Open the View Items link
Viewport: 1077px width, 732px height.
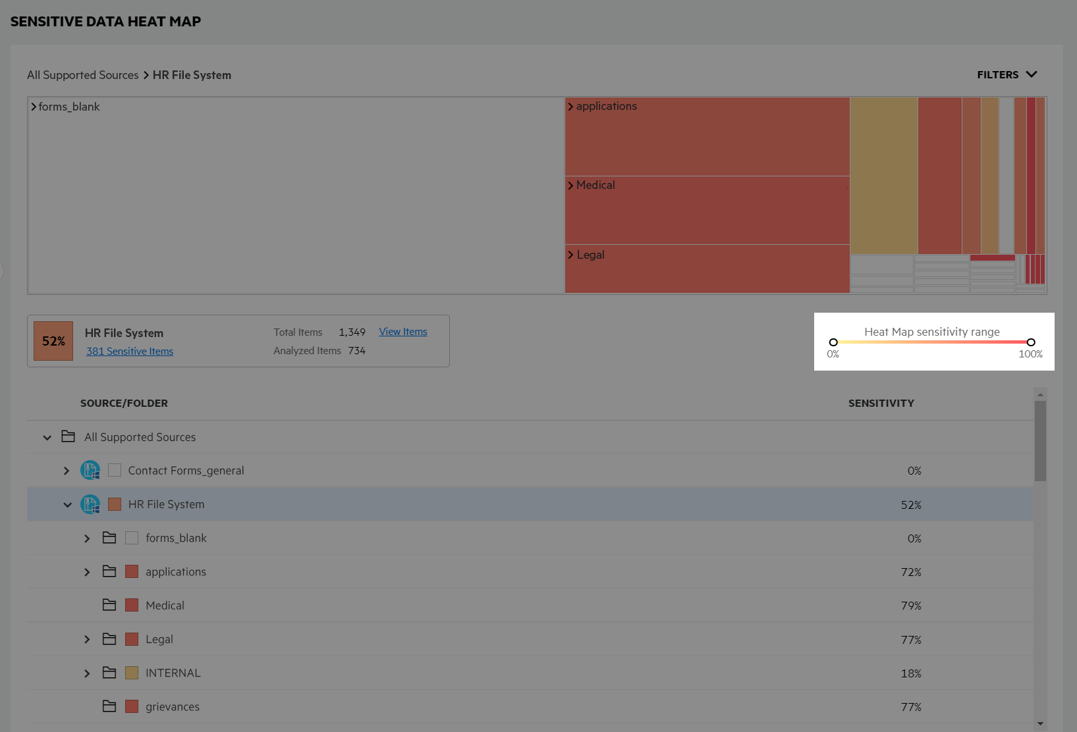(402, 332)
